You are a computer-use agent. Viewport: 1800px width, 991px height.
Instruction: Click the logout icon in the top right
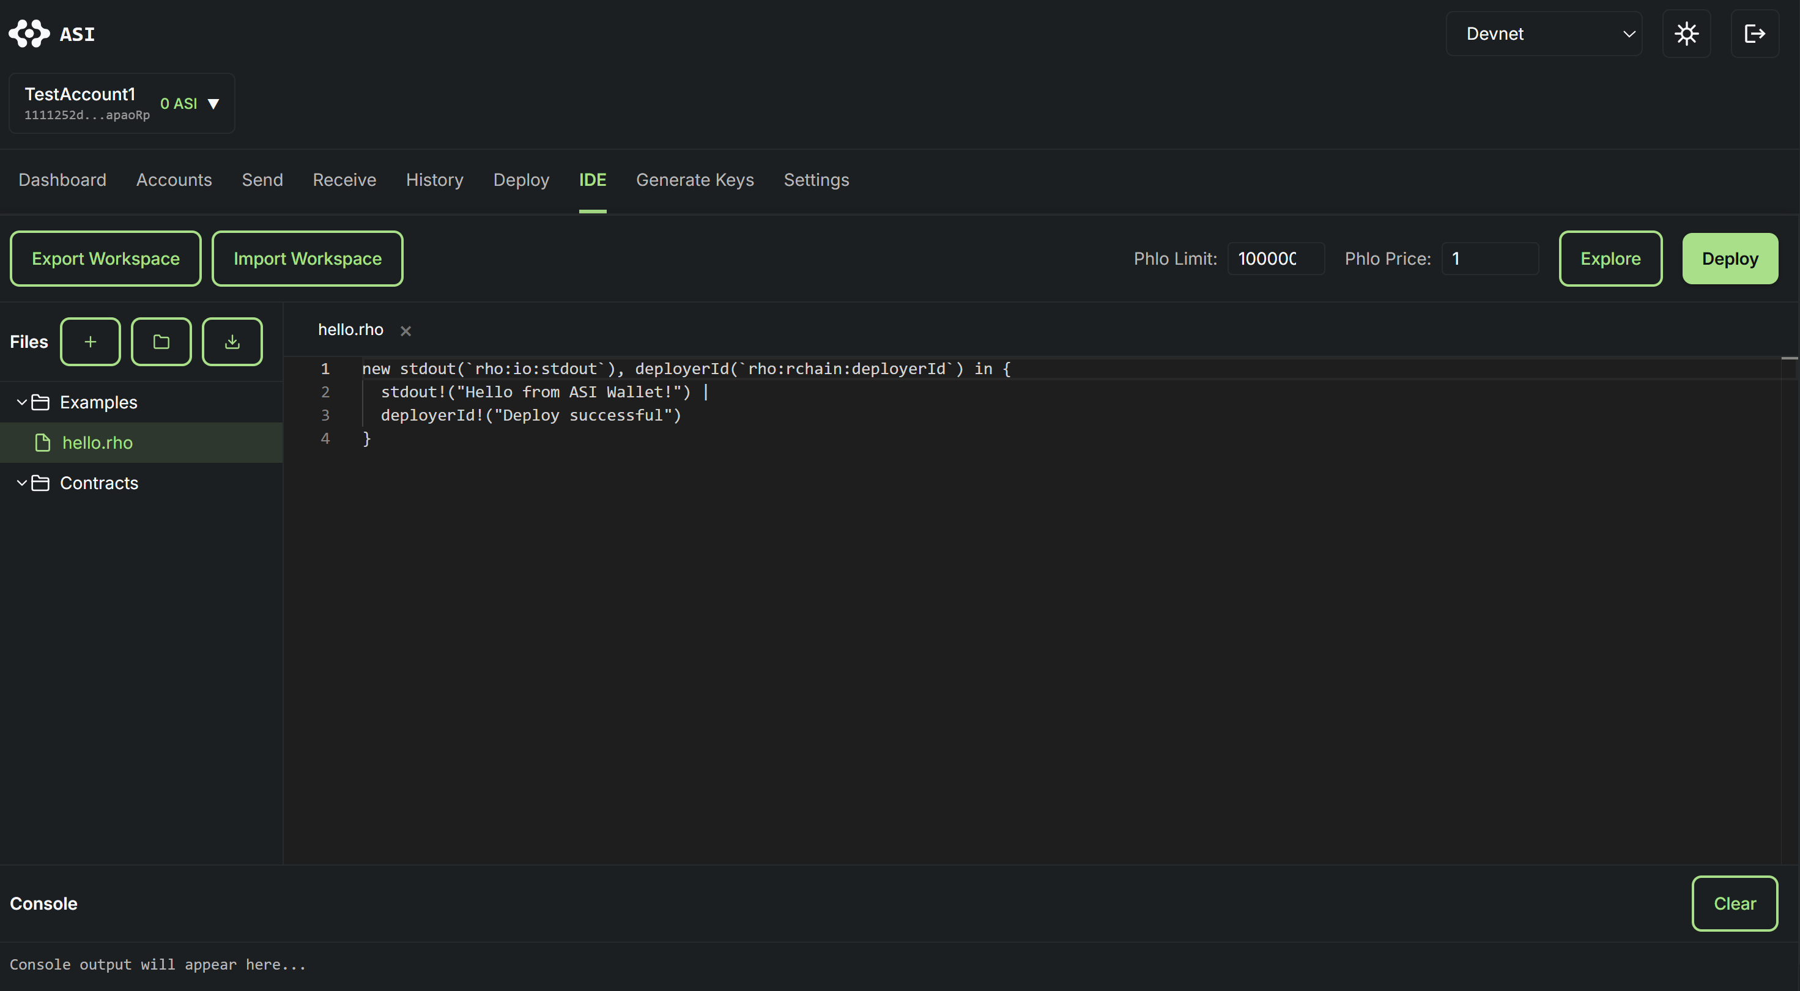tap(1755, 34)
